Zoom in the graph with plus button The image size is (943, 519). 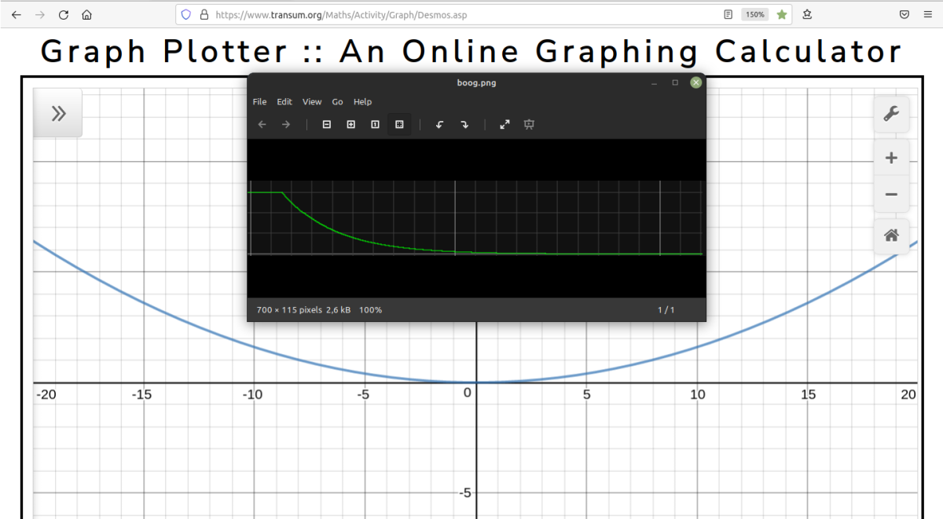coord(891,158)
